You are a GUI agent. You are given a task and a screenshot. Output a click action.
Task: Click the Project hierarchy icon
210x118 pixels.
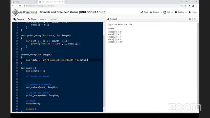click(151, 12)
